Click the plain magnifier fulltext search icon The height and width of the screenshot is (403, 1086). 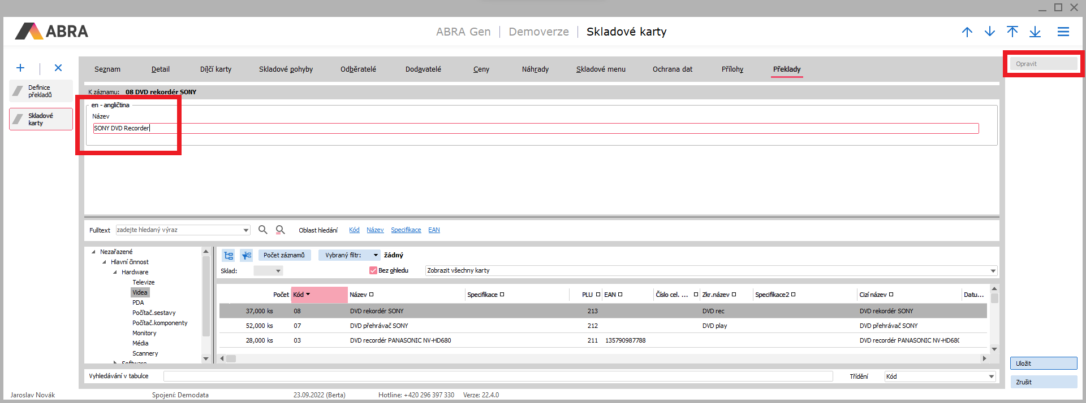(263, 230)
